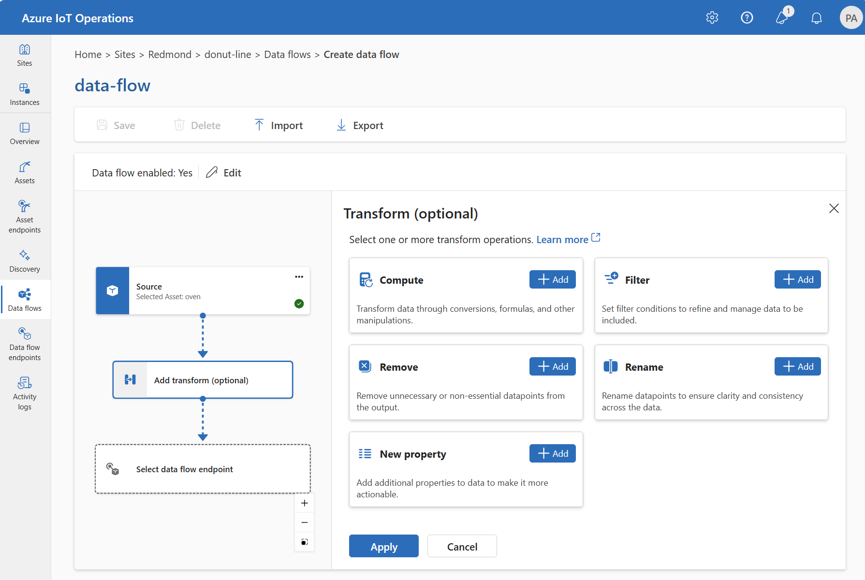This screenshot has height=580, width=865.
Task: Open the Assets section
Action: (x=24, y=172)
